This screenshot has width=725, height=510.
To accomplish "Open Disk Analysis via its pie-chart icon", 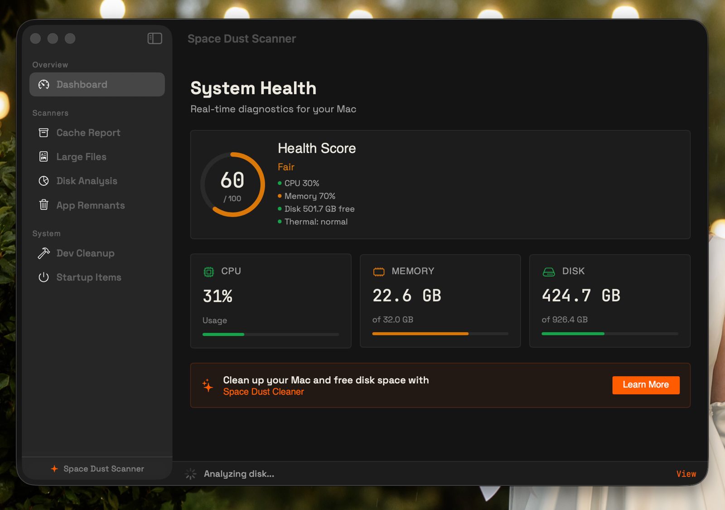I will 43,181.
